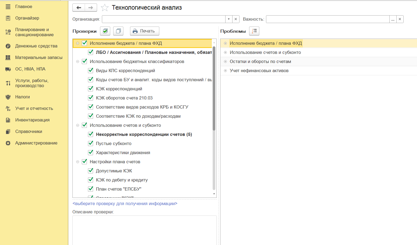Screen dimensions: 417x245
Task: Clear the Важность field with X icon
Action: click(400, 19)
